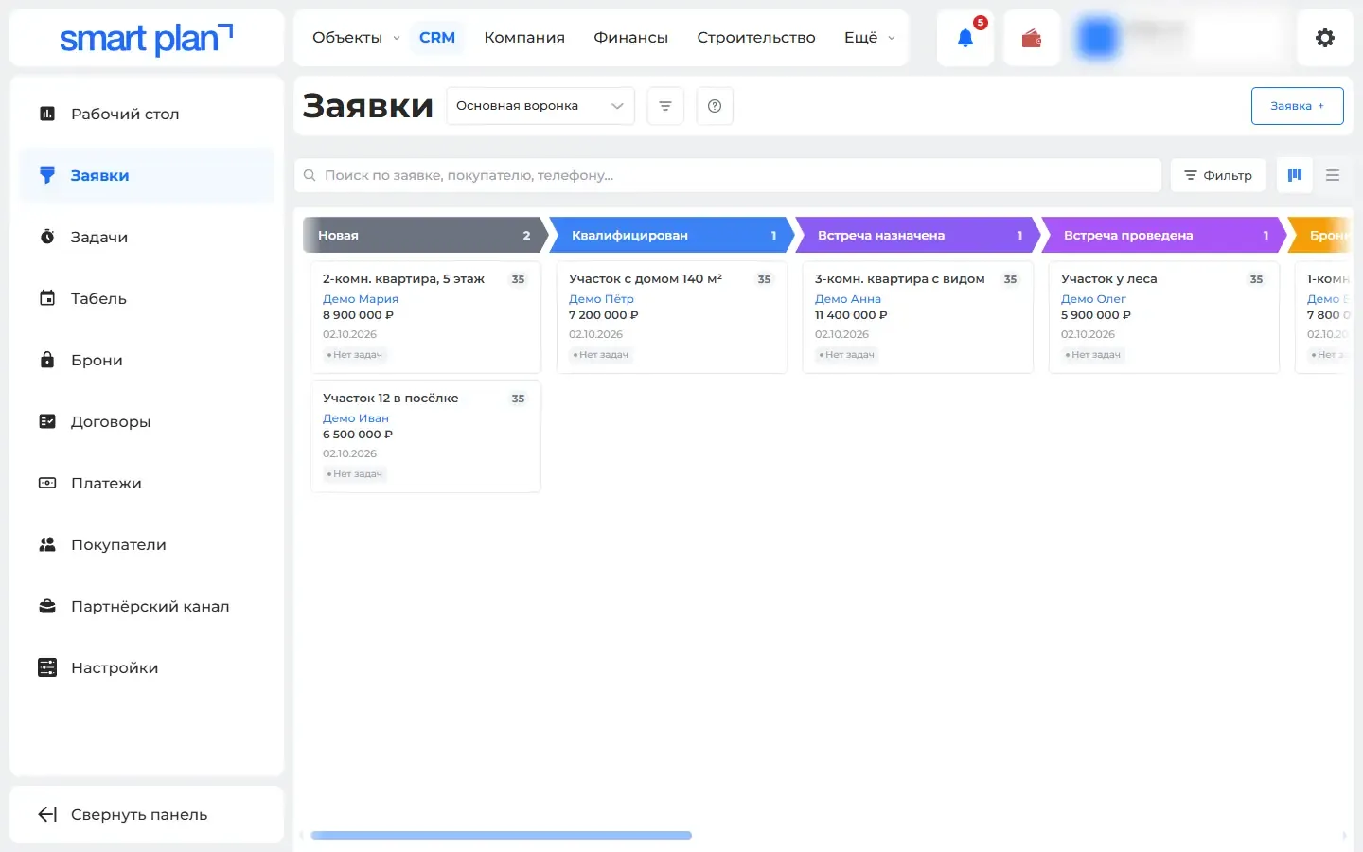Image resolution: width=1363 pixels, height=852 pixels.
Task: Click the Фильтр button
Action: (1218, 175)
